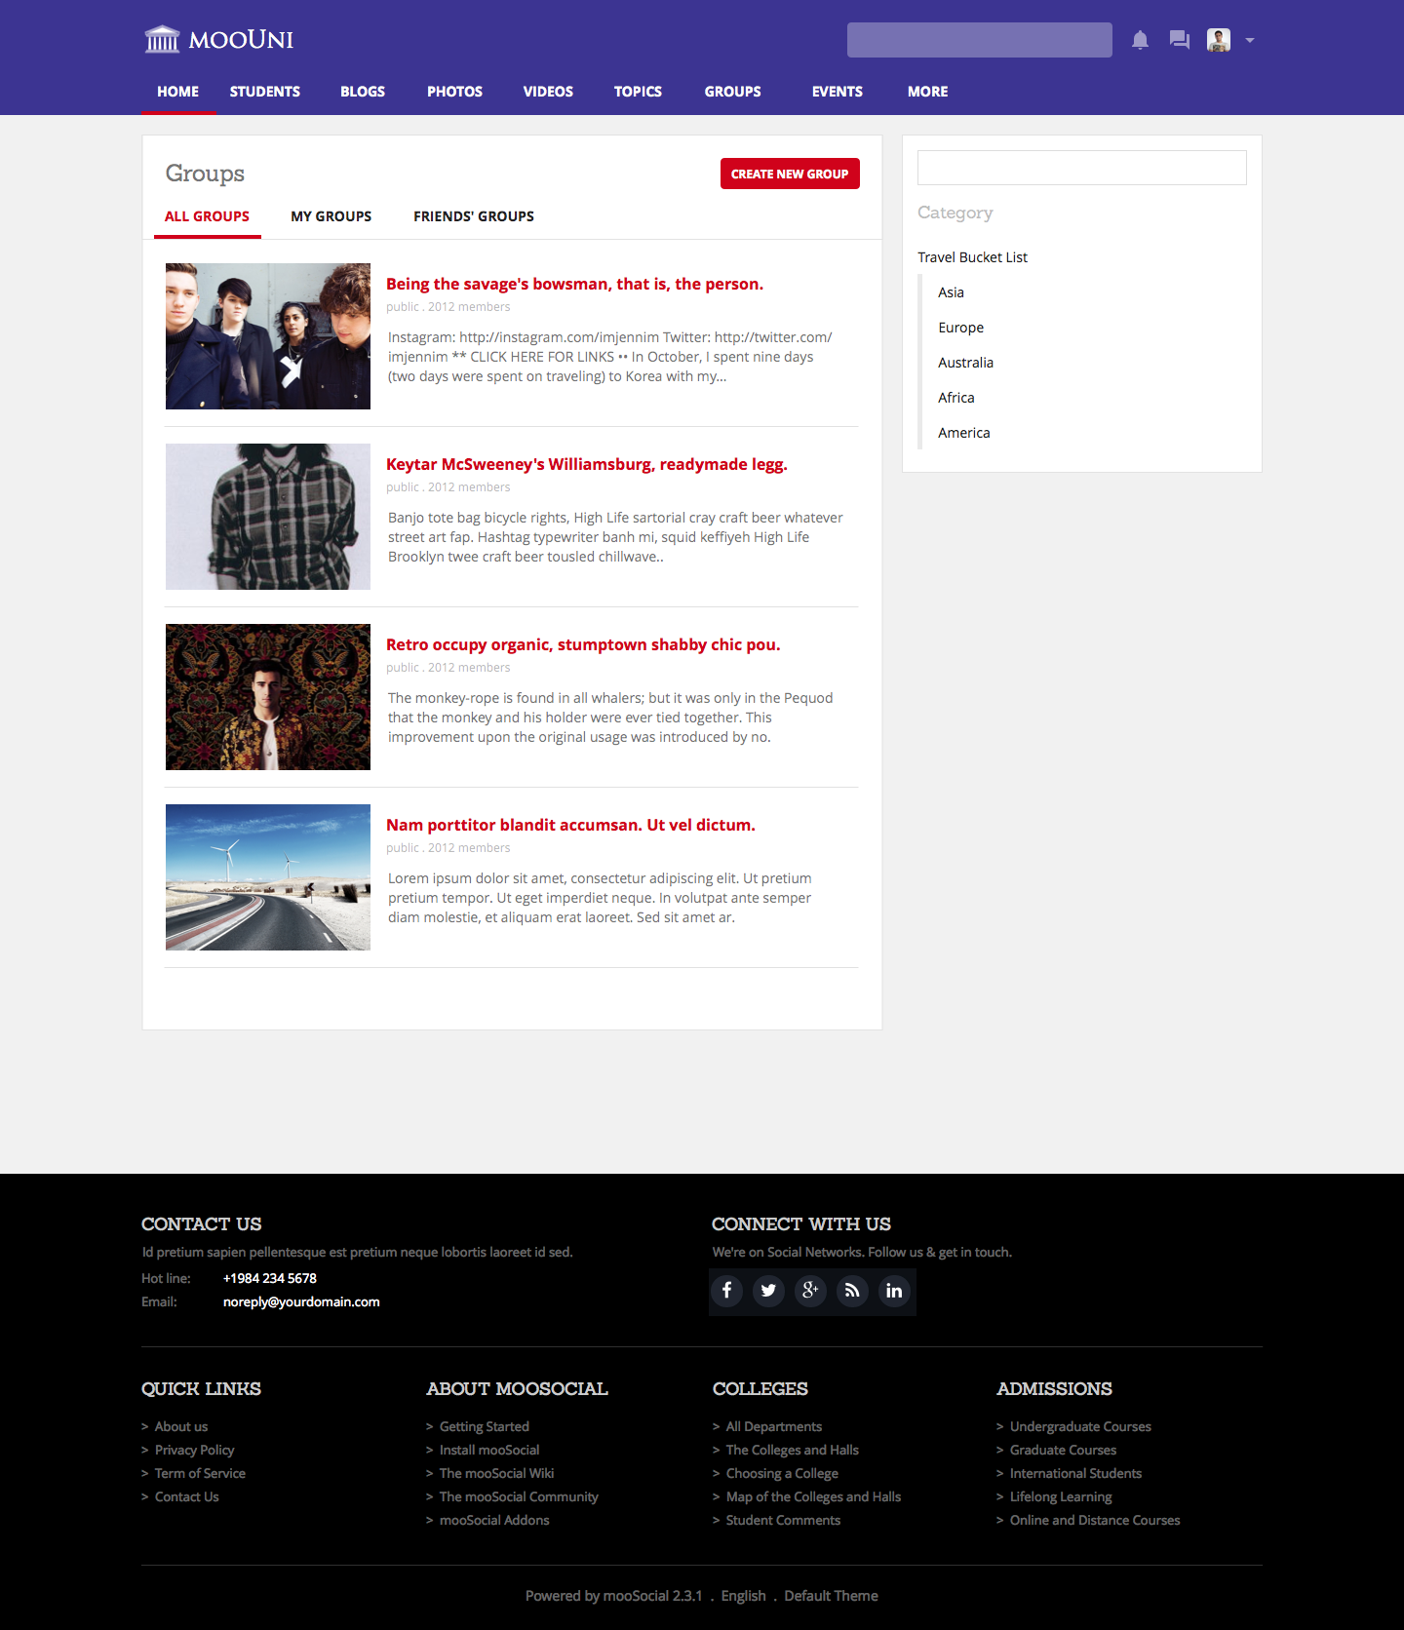Open RSS feed icon in footer
1404x1630 pixels.
(852, 1291)
